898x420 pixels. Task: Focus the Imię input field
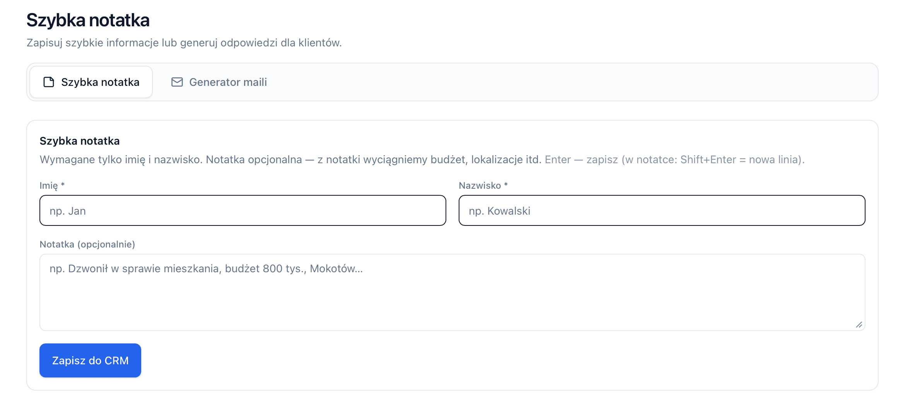point(242,210)
